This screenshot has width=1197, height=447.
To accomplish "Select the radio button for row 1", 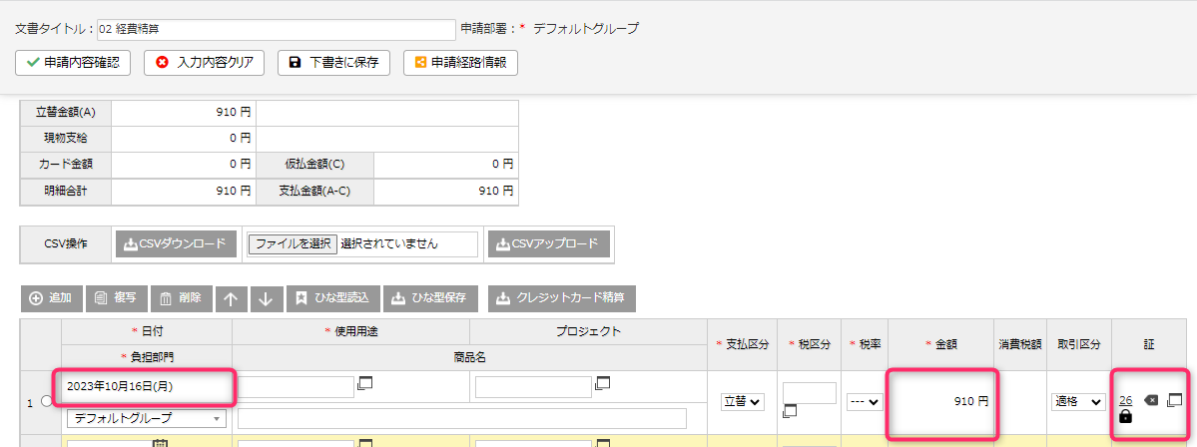I will pyautogui.click(x=46, y=402).
